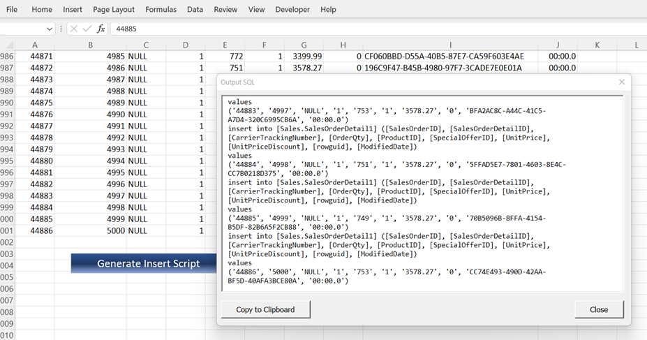Select GUID cell starting 196C9F47

(x=450, y=68)
